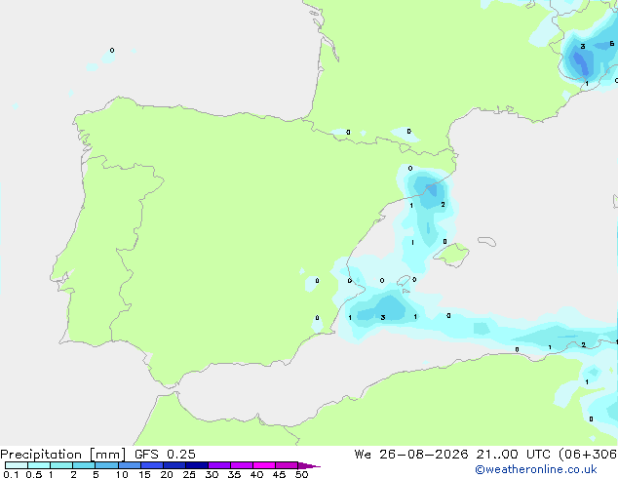Select the 15 to 20 mm legend swatch

(152, 465)
